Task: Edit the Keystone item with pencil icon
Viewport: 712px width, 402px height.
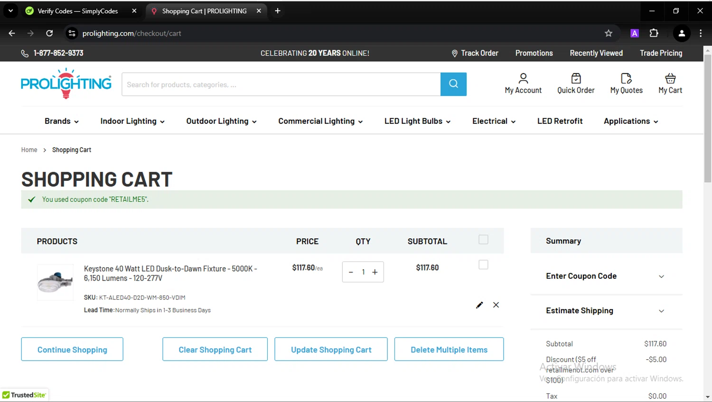Action: (x=479, y=305)
